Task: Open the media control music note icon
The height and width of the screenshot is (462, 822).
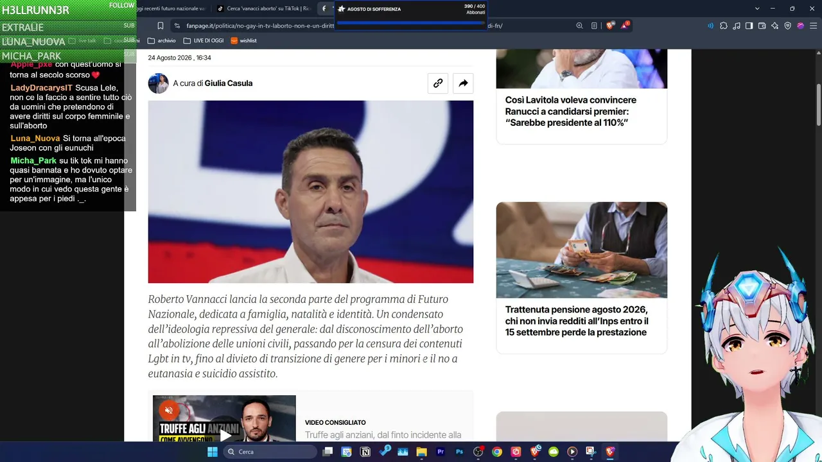Action: (x=737, y=26)
